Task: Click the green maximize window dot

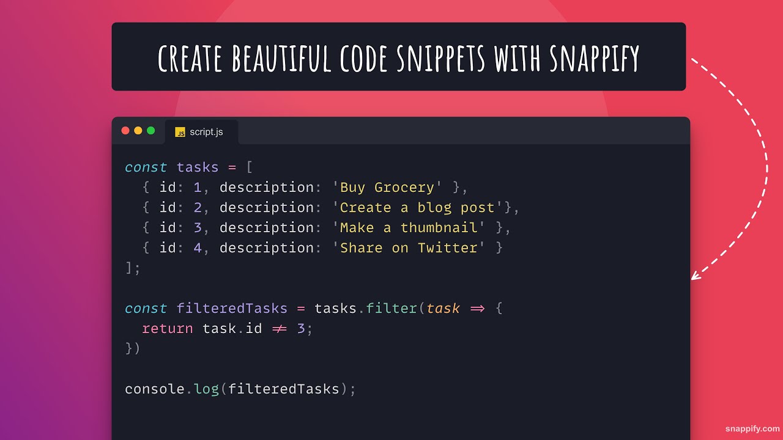Action: click(150, 130)
